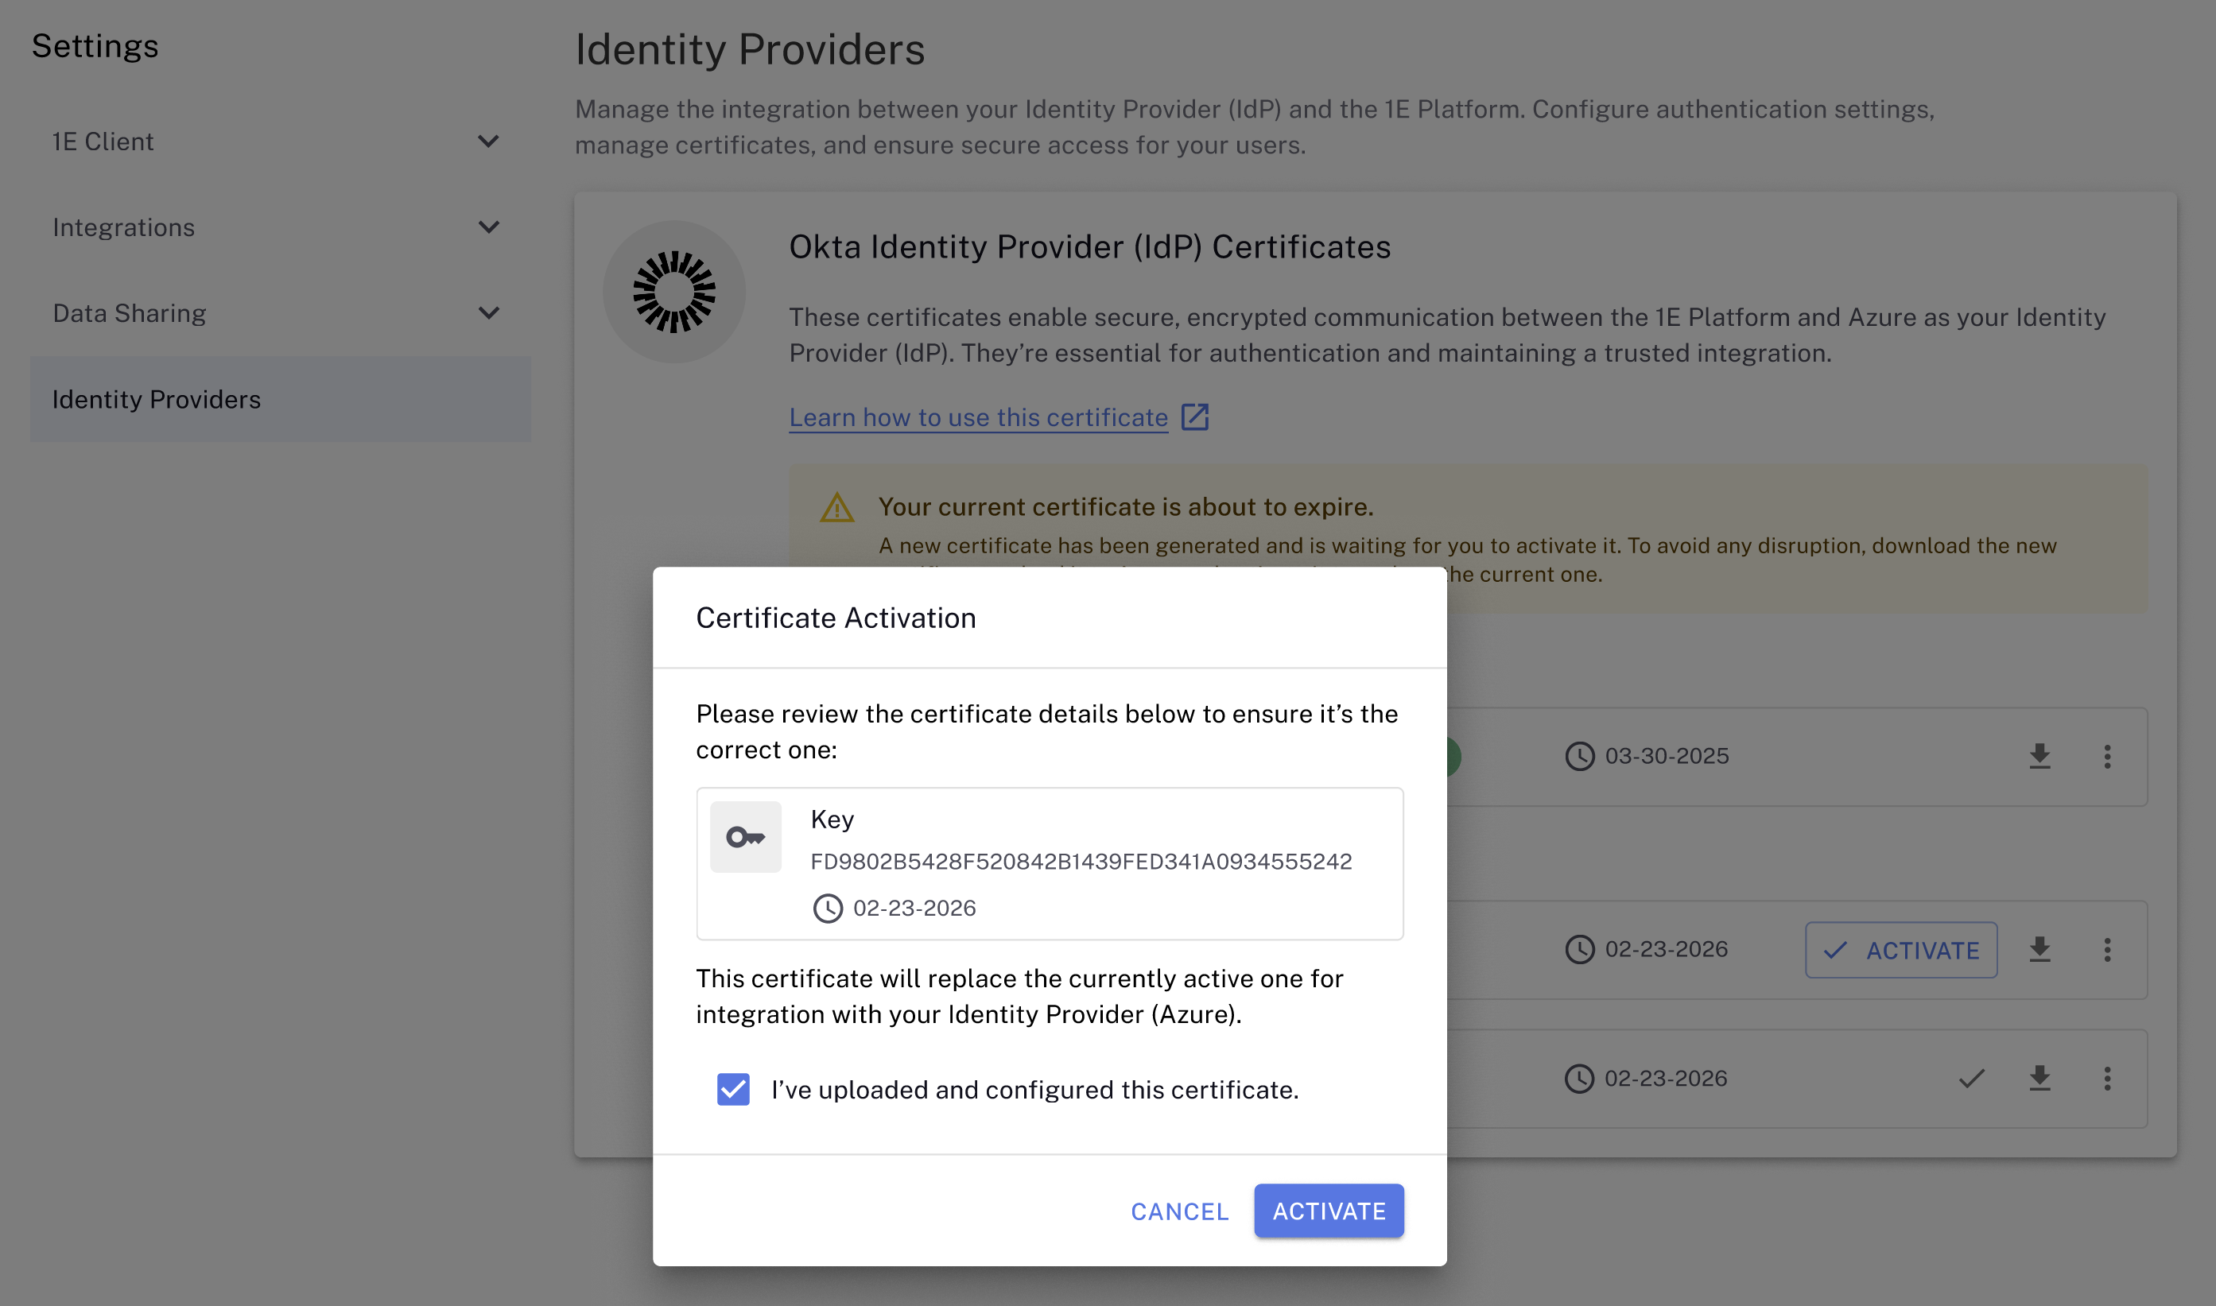
Task: Click the Okta Identity Provider (IdP) Certificates heading
Action: click(1089, 247)
